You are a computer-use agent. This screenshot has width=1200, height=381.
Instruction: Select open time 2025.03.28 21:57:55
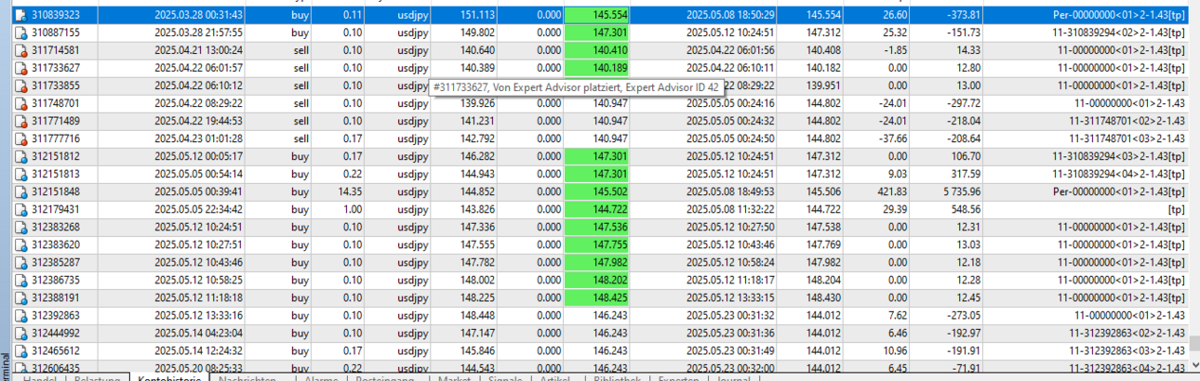199,33
